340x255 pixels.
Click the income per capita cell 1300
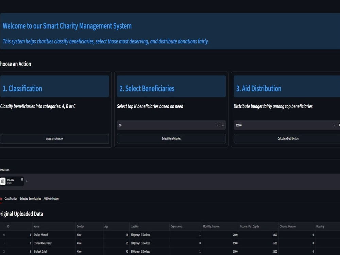258,235
